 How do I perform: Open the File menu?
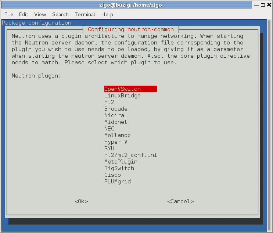coord(8,14)
